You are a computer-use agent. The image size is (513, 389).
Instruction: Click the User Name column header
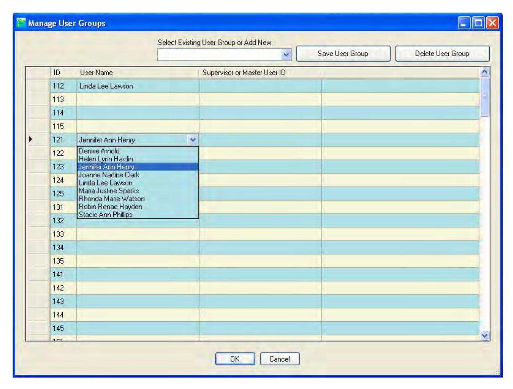(x=138, y=73)
